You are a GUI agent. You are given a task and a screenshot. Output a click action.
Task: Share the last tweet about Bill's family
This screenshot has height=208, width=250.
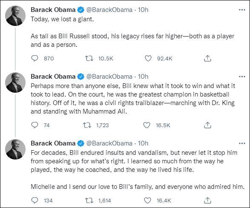point(207,200)
